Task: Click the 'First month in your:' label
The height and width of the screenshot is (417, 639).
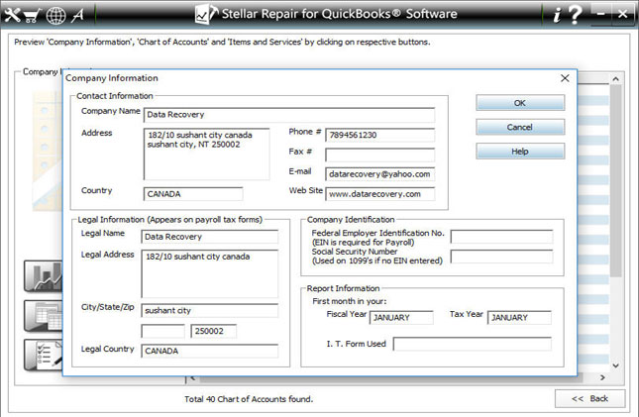Action: click(x=350, y=301)
